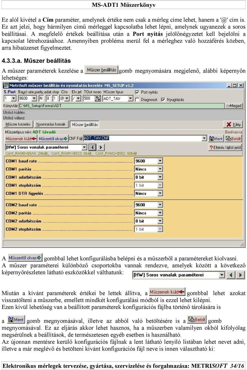This screenshot has height=370, width=247.
Task: Click Beolvasva status text
Action: 234,132
